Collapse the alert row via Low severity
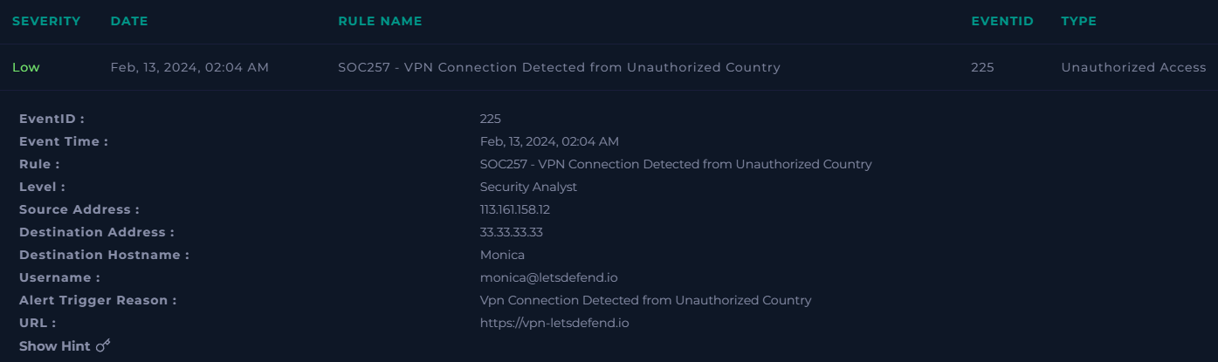 click(26, 67)
